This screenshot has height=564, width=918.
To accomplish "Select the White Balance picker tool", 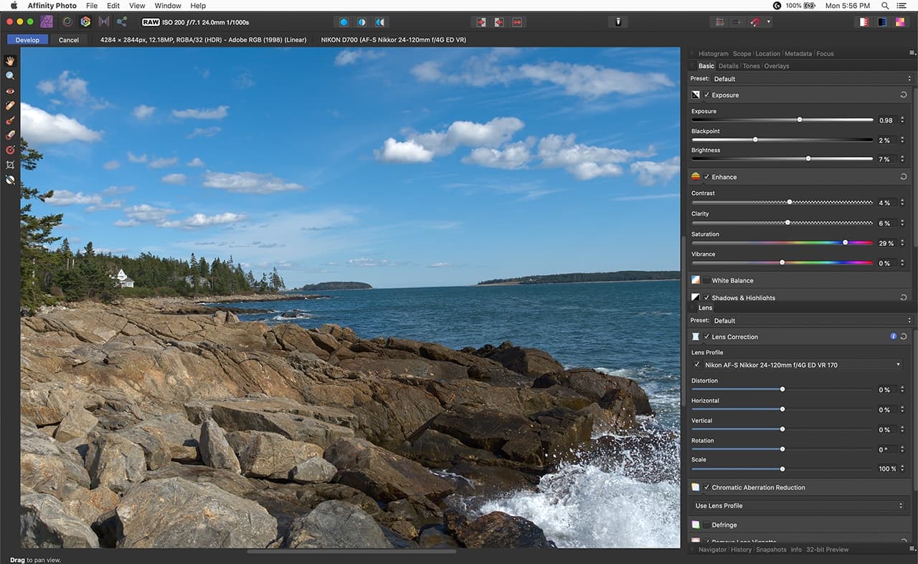I will point(10,180).
